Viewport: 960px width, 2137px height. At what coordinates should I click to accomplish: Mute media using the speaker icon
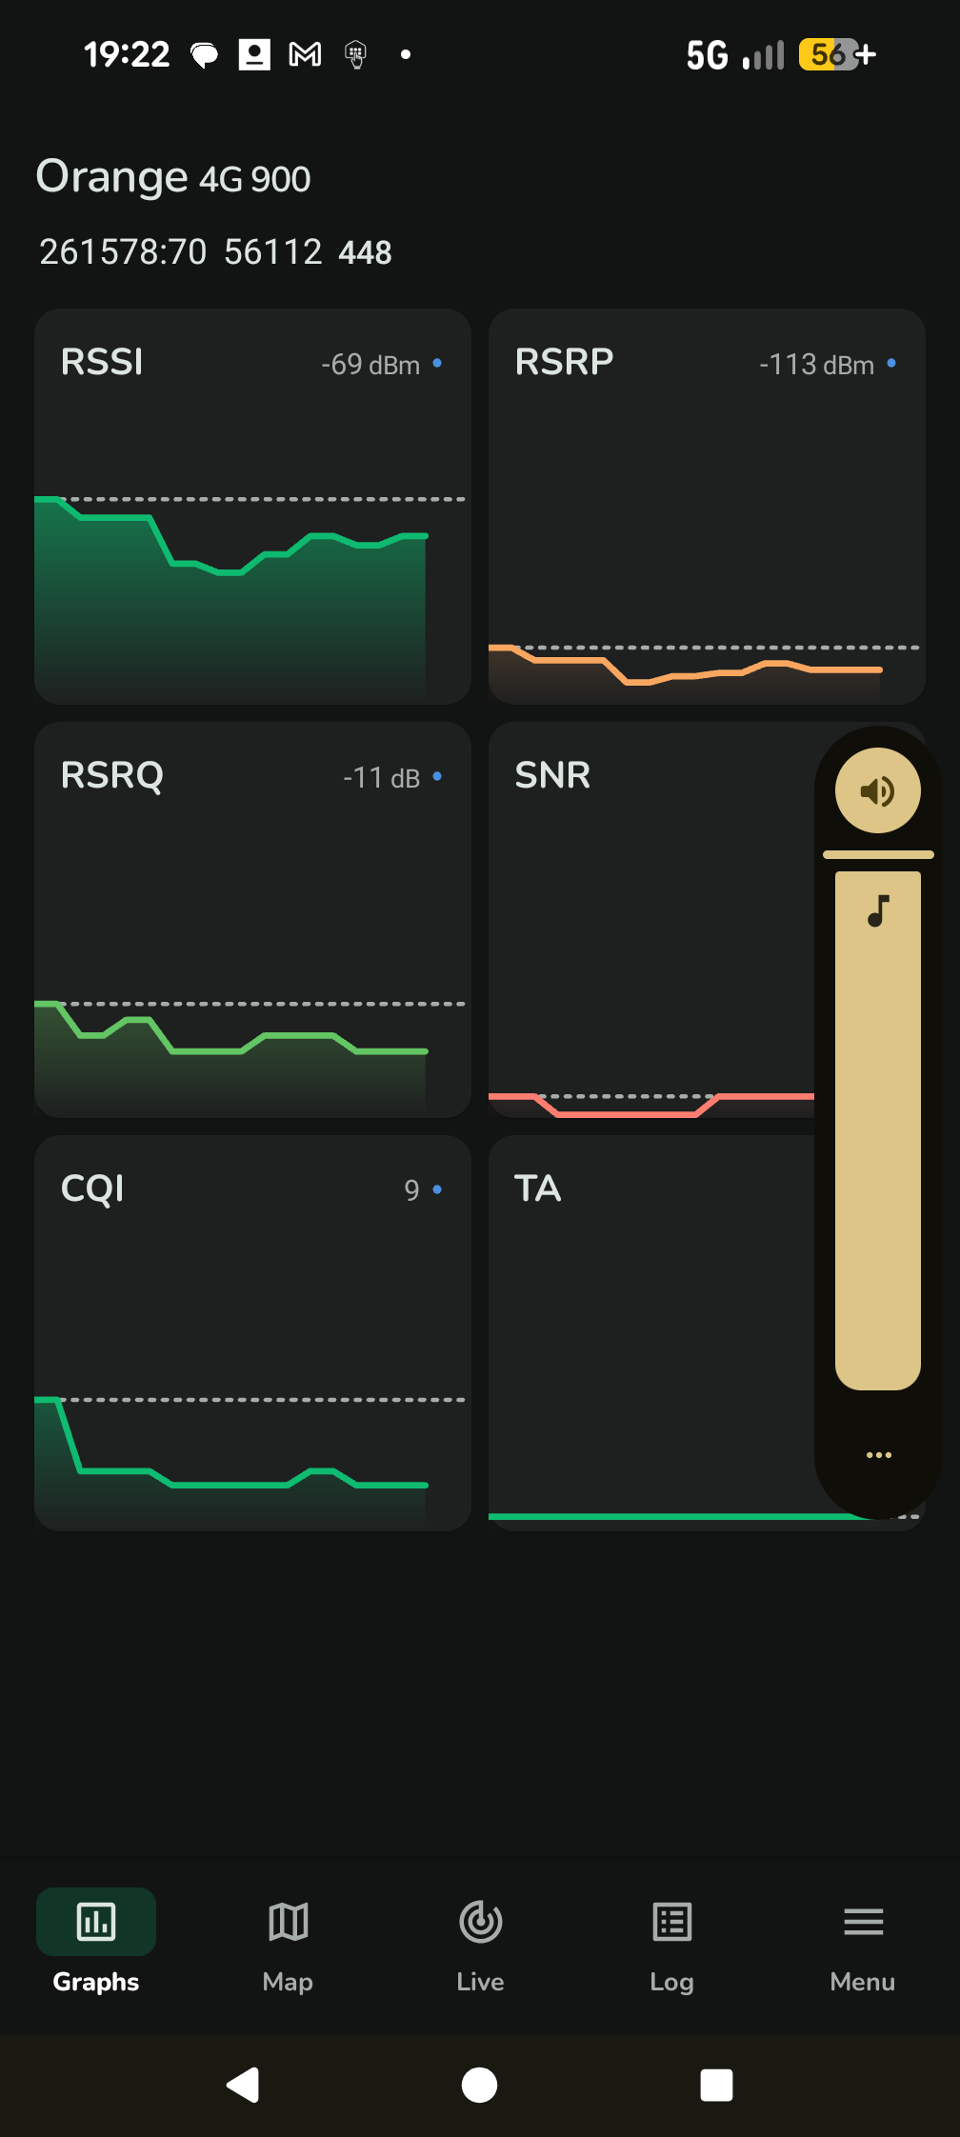[x=877, y=790]
